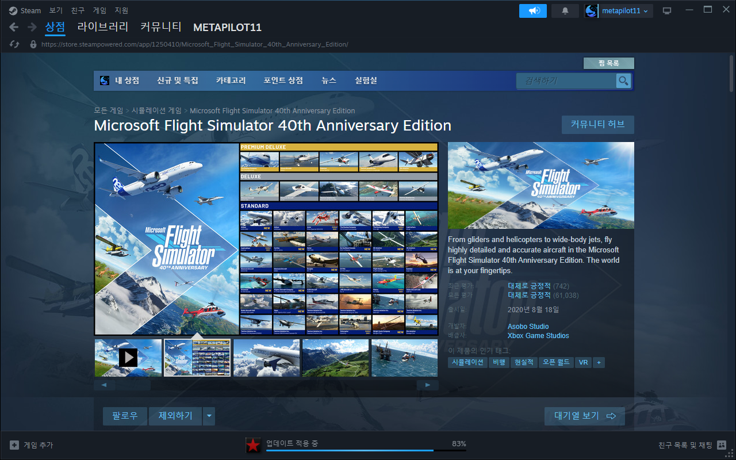Click the add game plus icon
This screenshot has height=460, width=736.
coord(14,445)
